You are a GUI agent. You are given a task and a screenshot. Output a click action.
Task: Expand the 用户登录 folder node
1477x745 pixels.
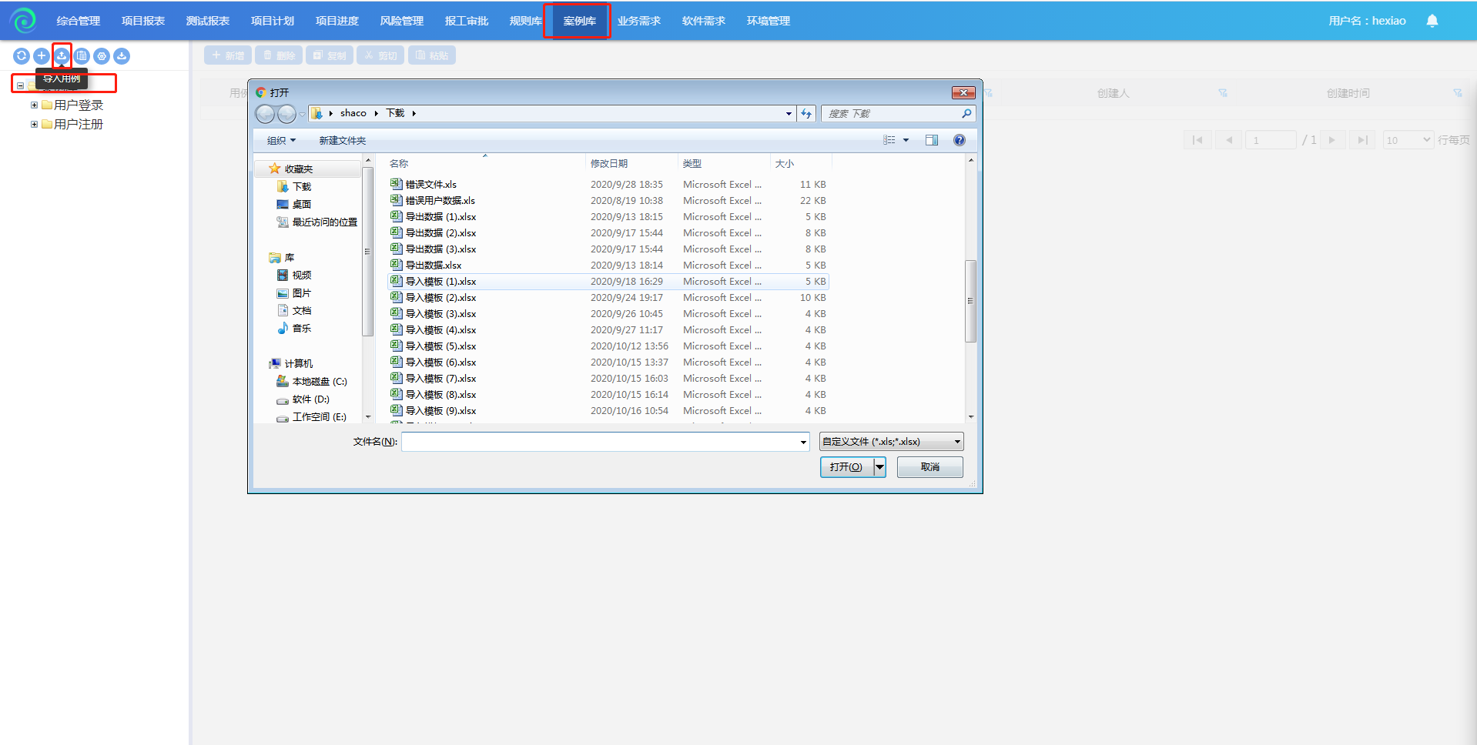34,105
